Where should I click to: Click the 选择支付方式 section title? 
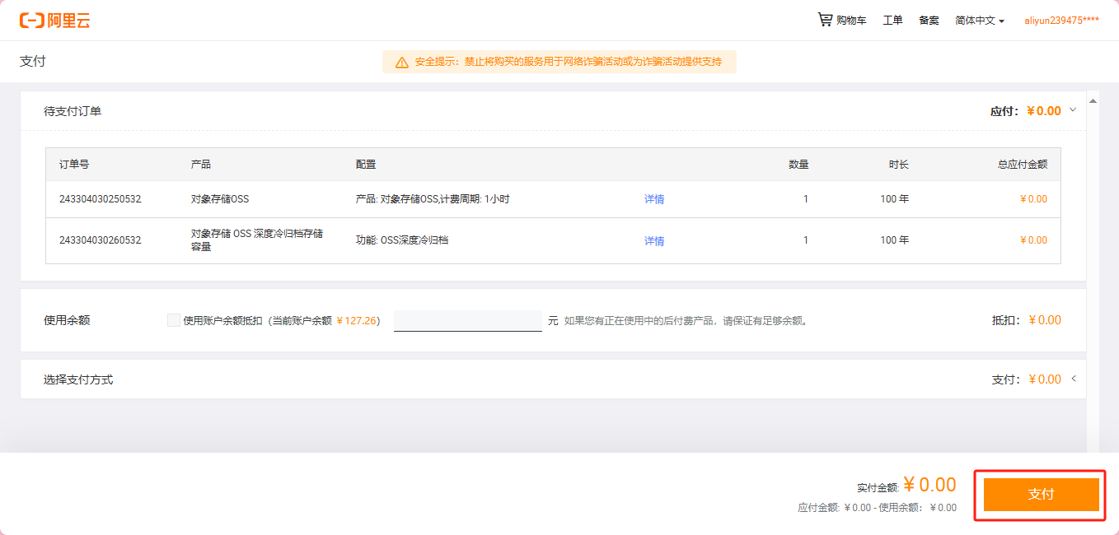[78, 379]
